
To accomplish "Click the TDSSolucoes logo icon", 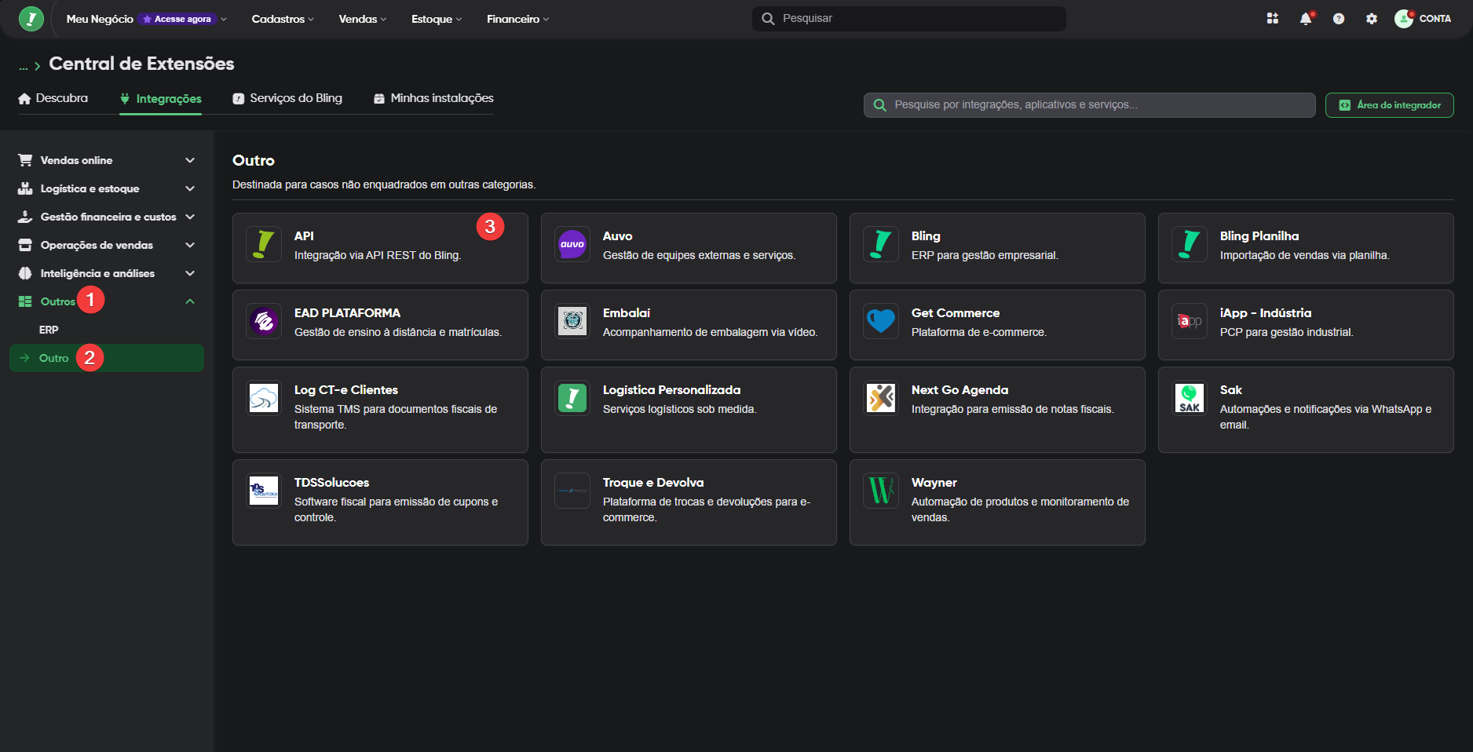I will 264,491.
